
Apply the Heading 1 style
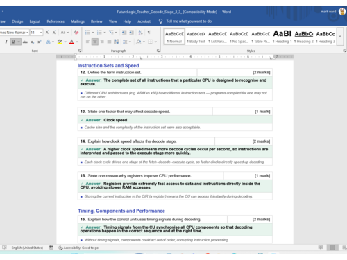tap(282, 36)
